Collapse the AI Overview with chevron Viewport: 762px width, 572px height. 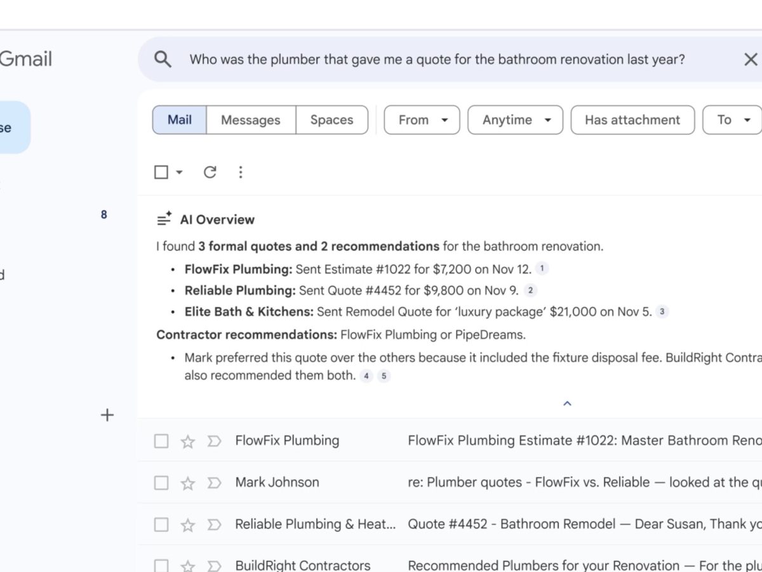(568, 404)
